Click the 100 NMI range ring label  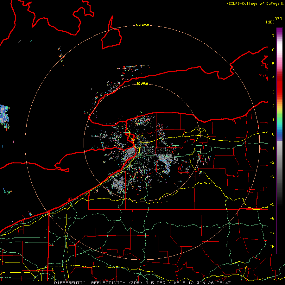click(x=142, y=25)
